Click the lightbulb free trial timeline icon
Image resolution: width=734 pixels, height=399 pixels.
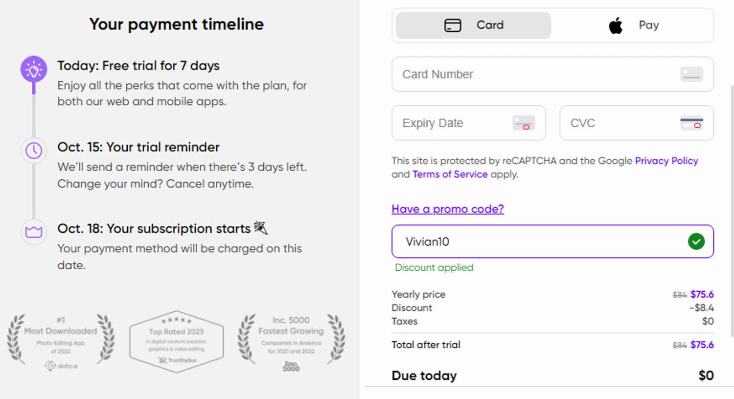[34, 70]
